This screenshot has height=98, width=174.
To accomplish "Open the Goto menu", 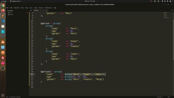I will point(31,8).
